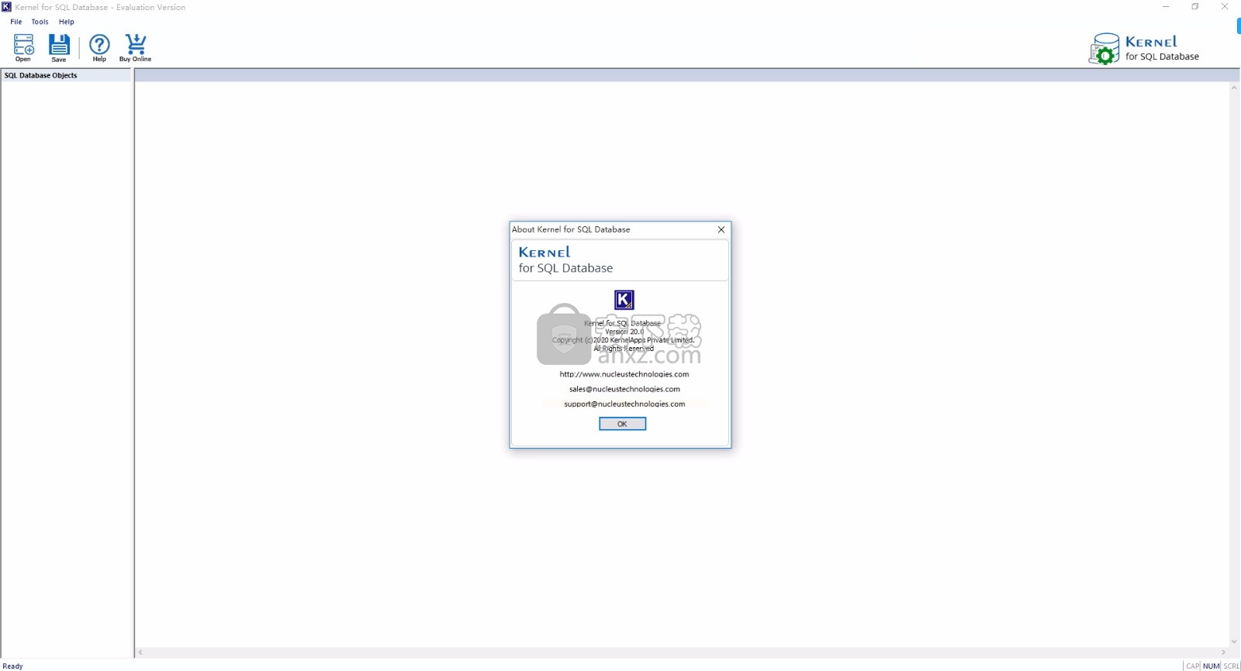Image resolution: width=1241 pixels, height=671 pixels.
Task: Click the sales email address link
Action: [624, 389]
